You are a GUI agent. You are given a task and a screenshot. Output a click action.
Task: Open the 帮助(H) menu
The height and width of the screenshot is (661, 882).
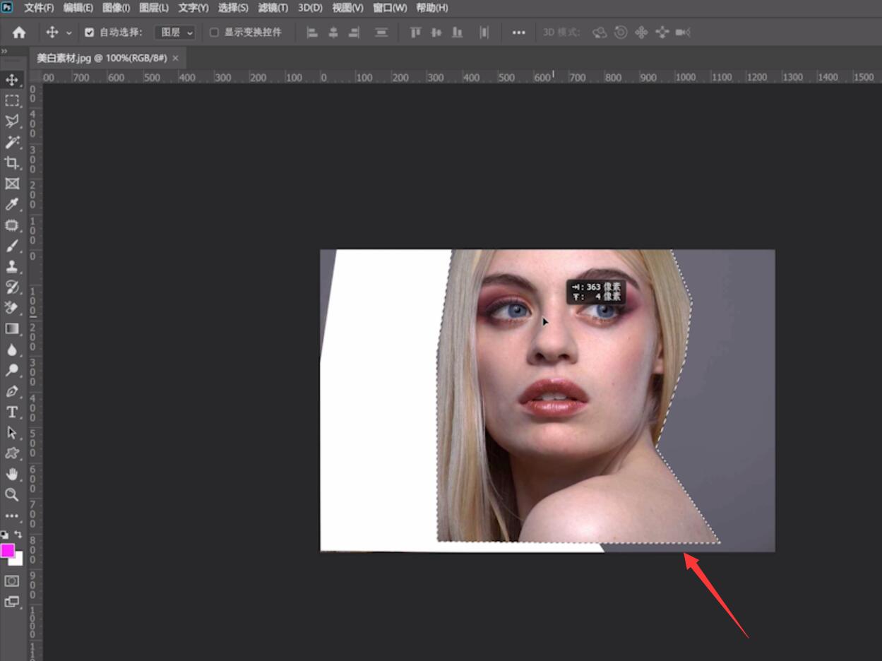(x=431, y=8)
